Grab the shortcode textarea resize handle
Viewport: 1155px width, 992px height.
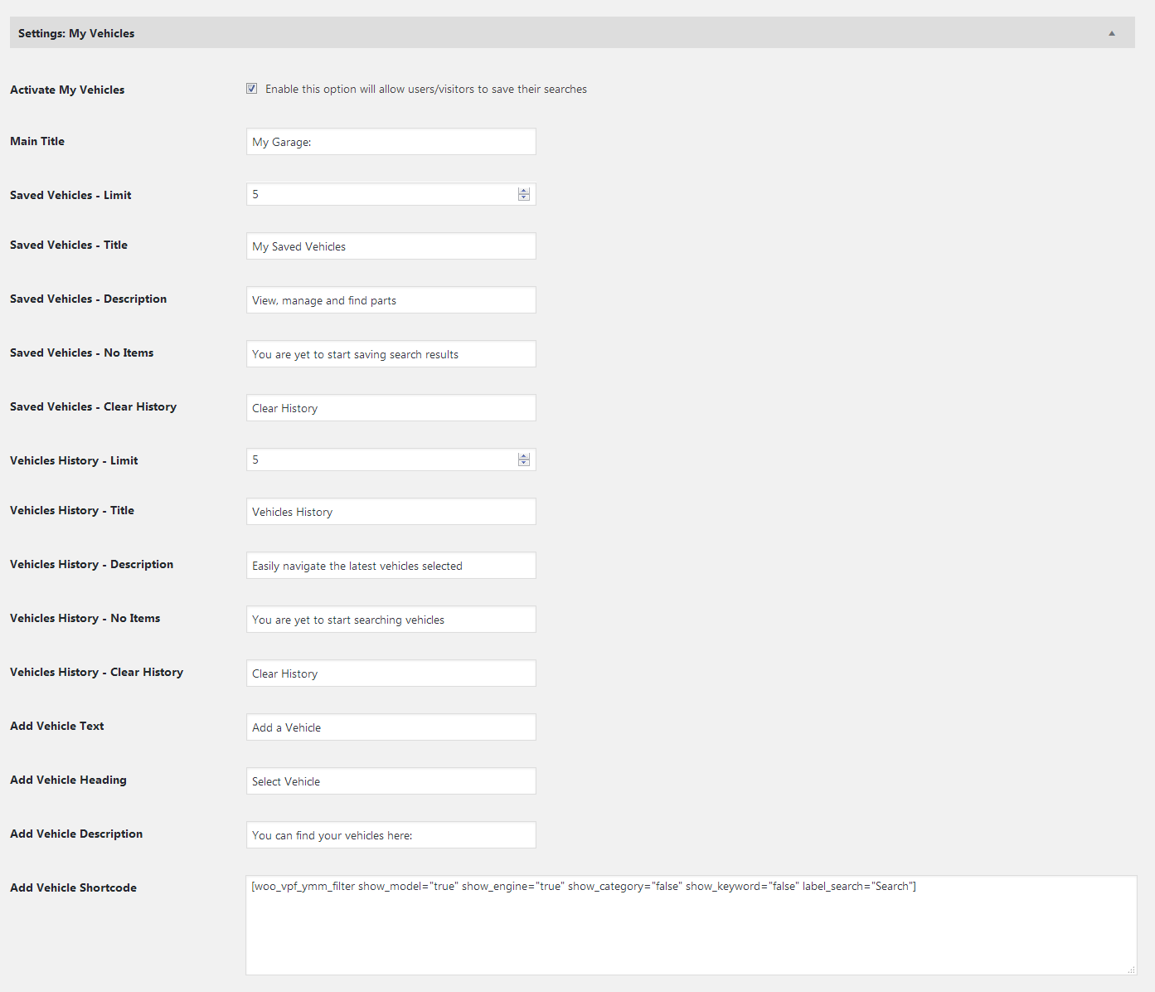(x=1131, y=970)
